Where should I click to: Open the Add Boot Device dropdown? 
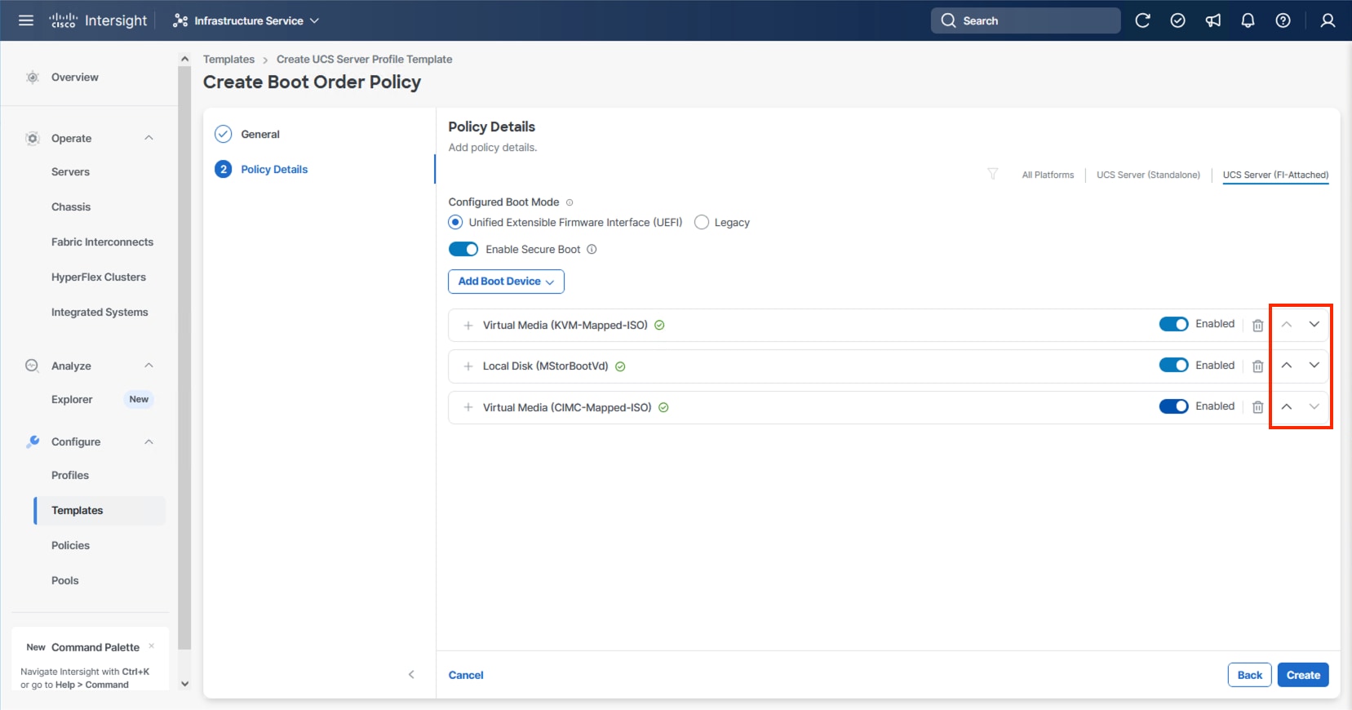click(506, 282)
